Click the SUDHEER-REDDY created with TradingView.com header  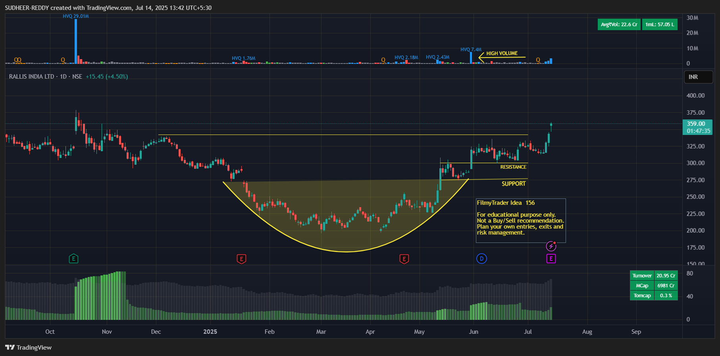(108, 8)
